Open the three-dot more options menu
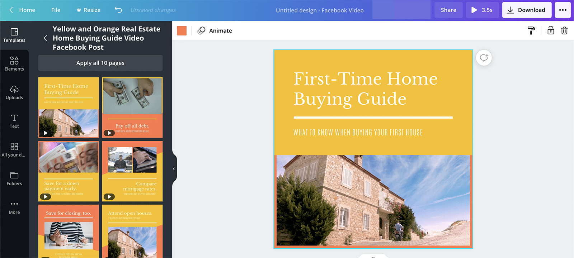The width and height of the screenshot is (574, 258). [x=563, y=10]
